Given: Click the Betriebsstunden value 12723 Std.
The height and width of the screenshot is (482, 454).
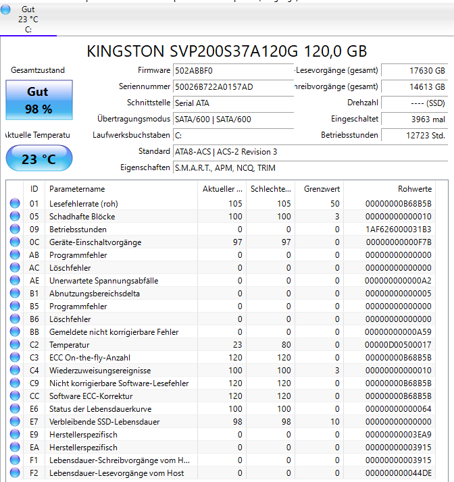Looking at the screenshot, I should (x=414, y=136).
